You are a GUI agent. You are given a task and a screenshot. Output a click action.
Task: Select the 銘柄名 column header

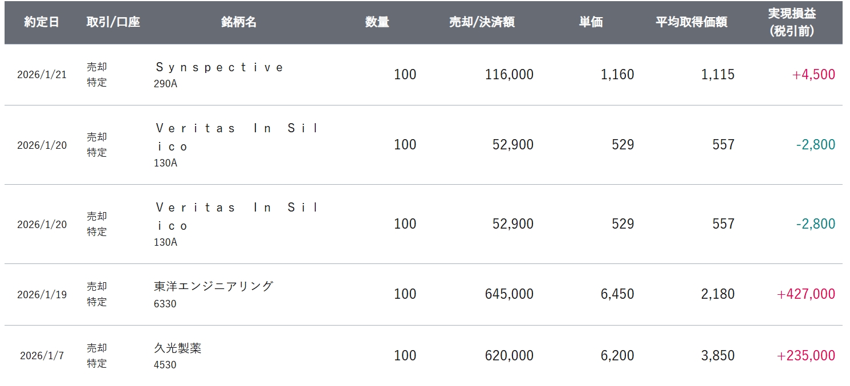coord(239,22)
